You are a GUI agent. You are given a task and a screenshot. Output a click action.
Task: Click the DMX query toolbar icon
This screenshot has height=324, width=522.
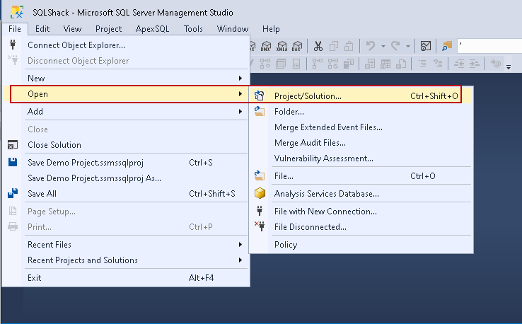[265, 46]
